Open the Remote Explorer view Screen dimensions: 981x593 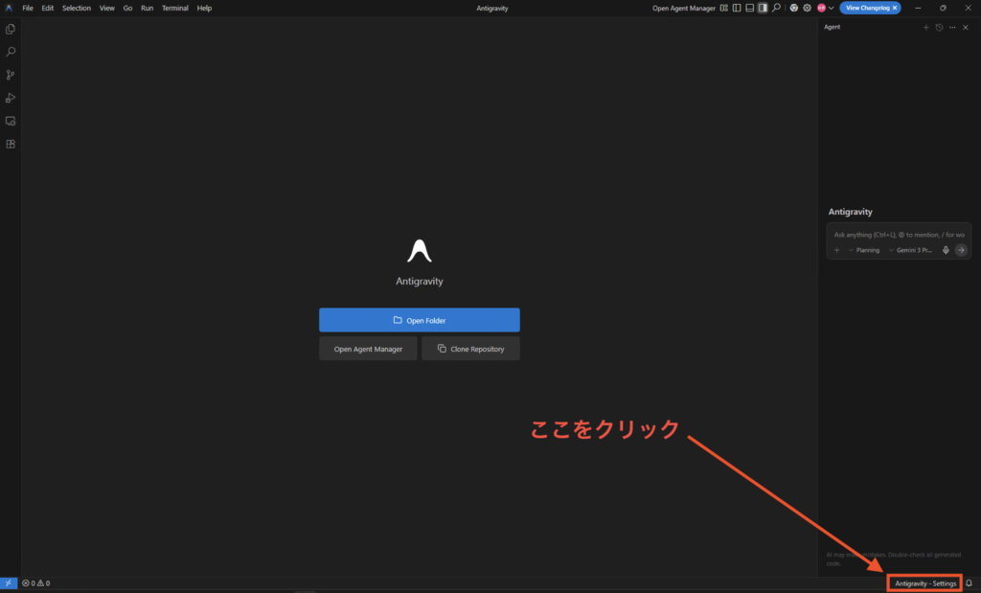pos(11,121)
